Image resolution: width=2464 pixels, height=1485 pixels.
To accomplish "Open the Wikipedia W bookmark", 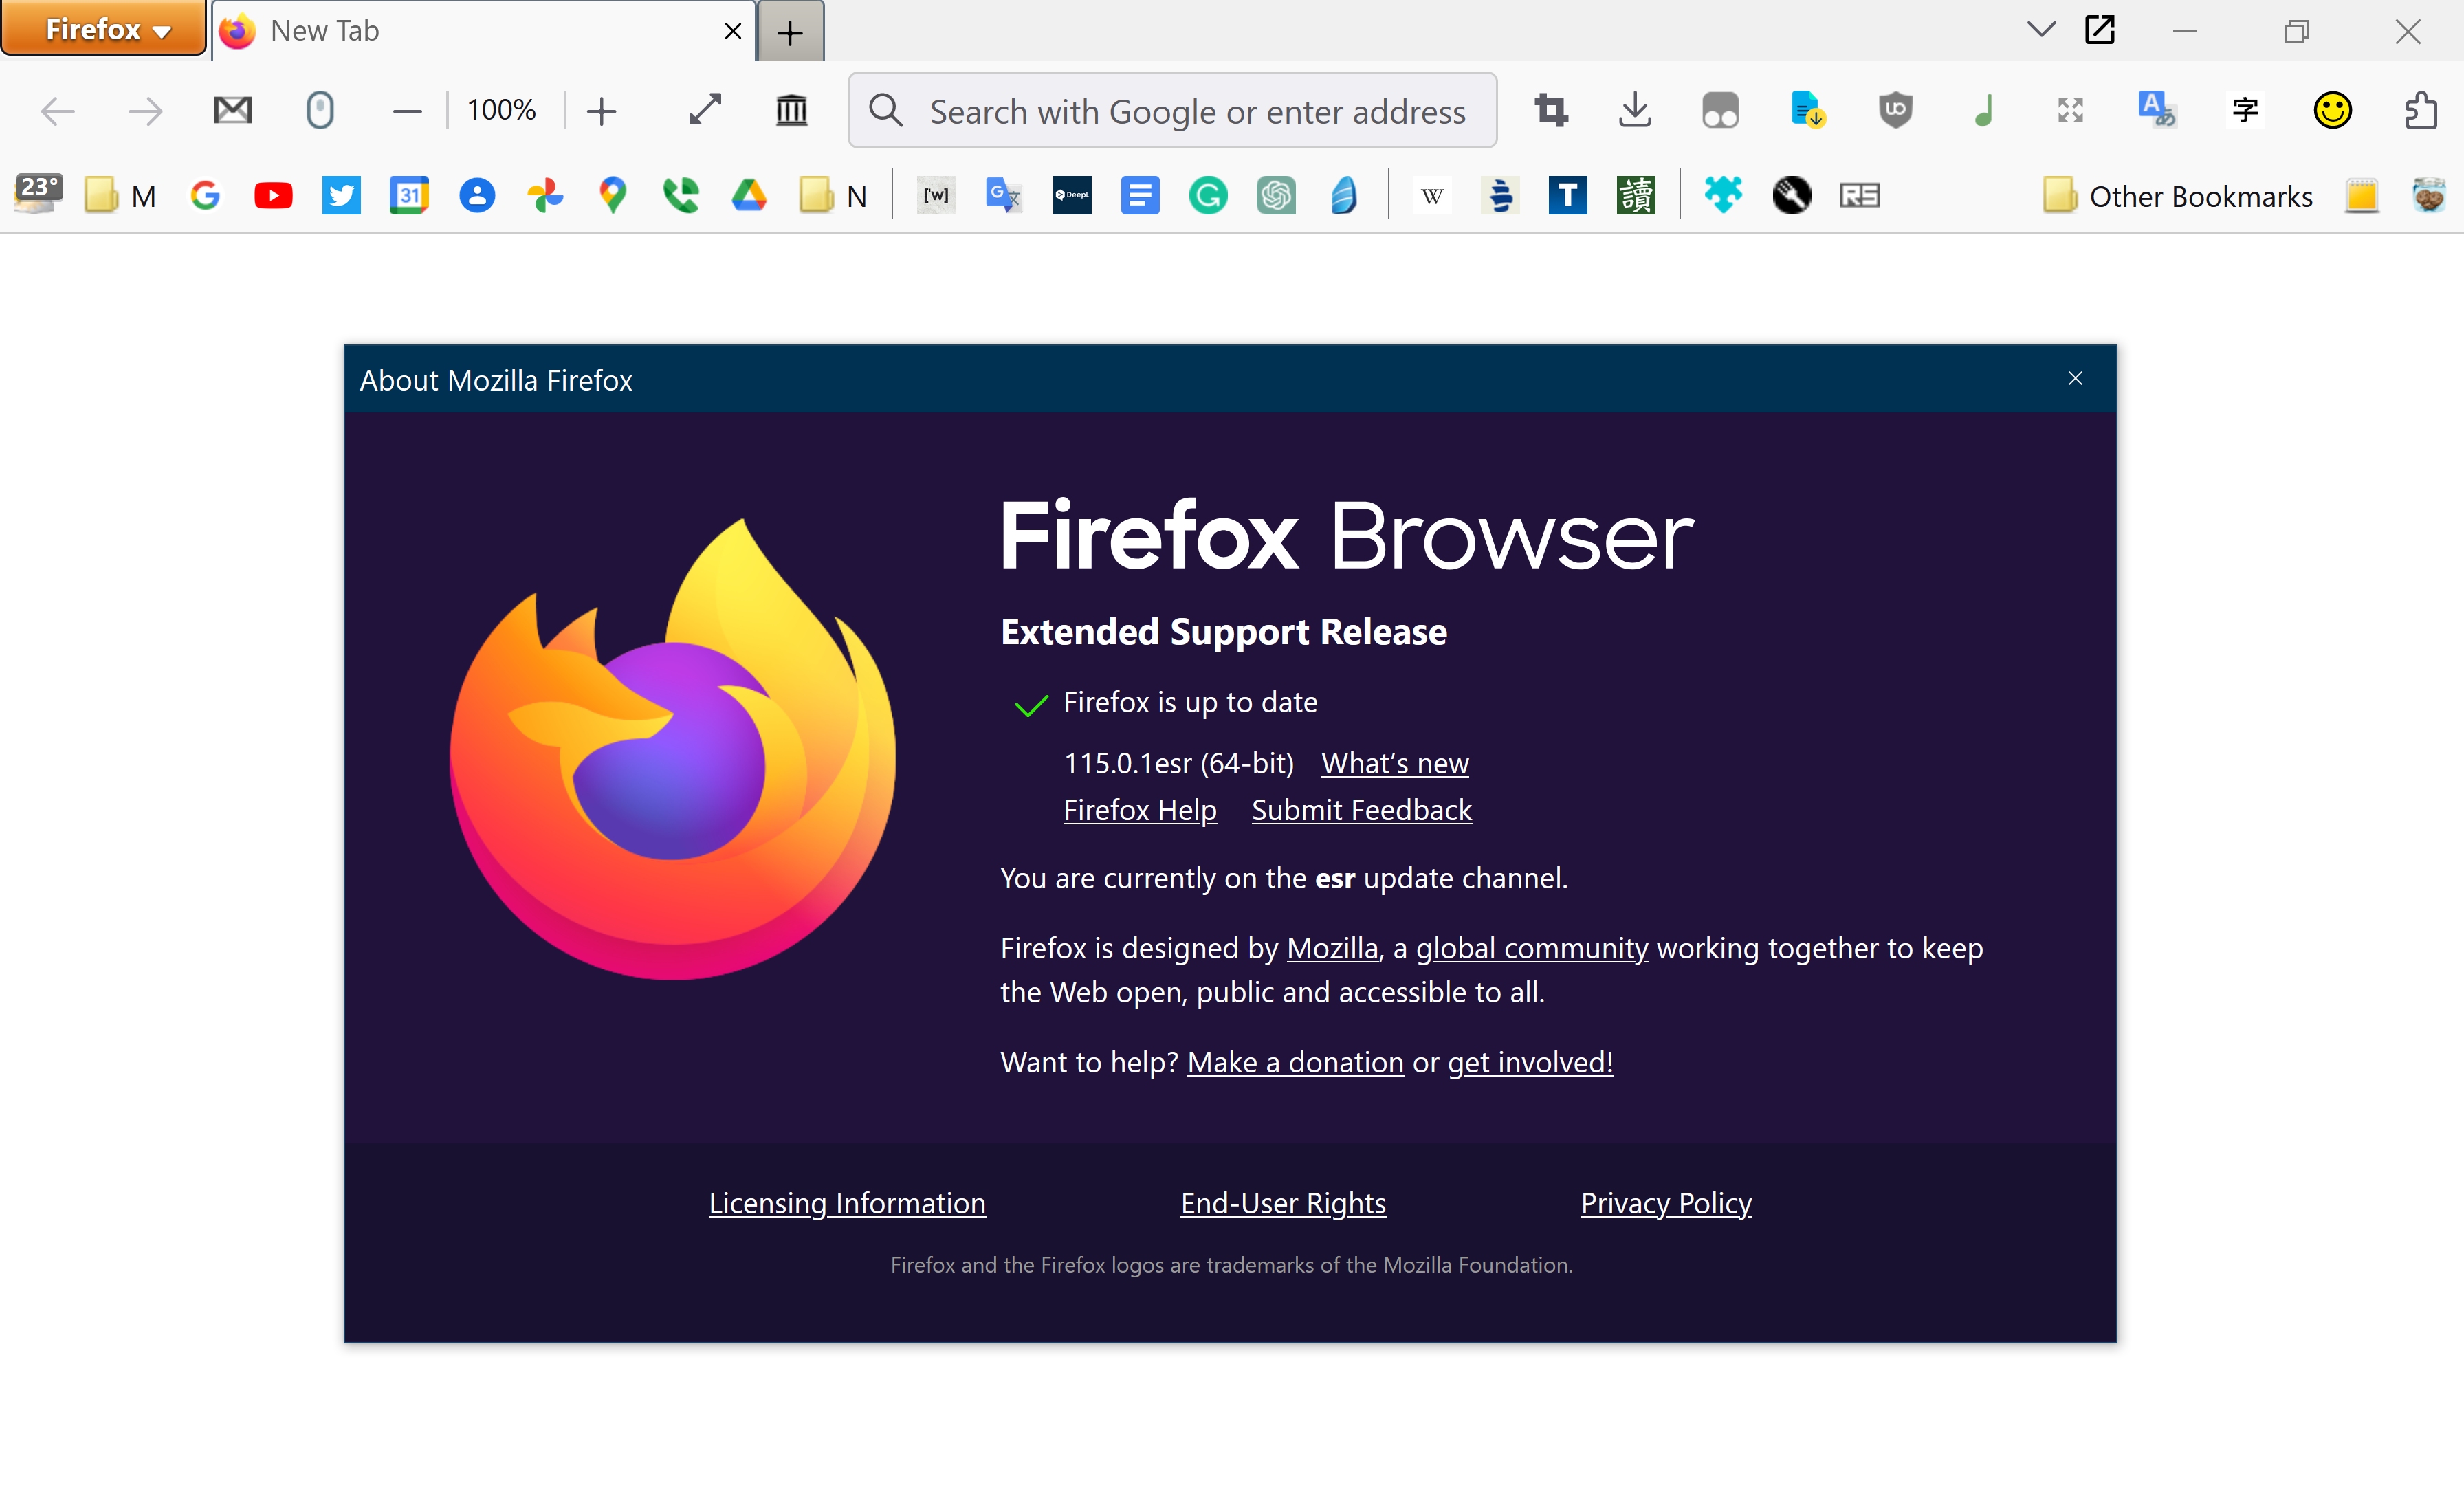I will pyautogui.click(x=1432, y=196).
